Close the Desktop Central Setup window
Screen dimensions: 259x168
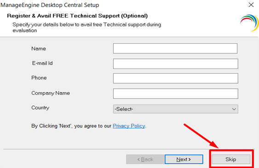click(251, 5)
